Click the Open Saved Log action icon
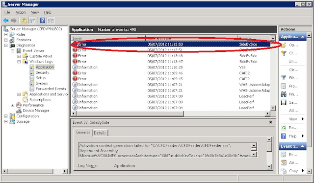Image resolution: width=314 pixels, height=183 pixels. [x=284, y=45]
